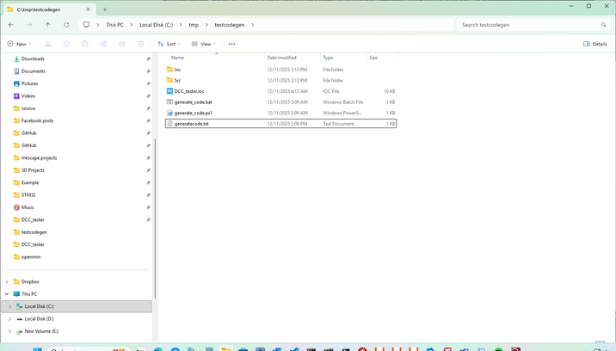The width and height of the screenshot is (616, 351).
Task: Toggle the Details pane
Action: click(x=595, y=44)
